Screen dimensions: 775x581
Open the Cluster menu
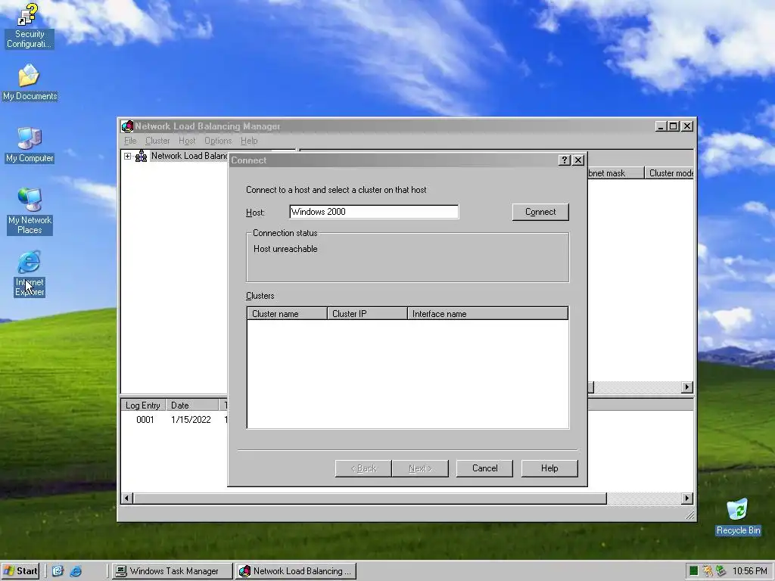click(157, 141)
